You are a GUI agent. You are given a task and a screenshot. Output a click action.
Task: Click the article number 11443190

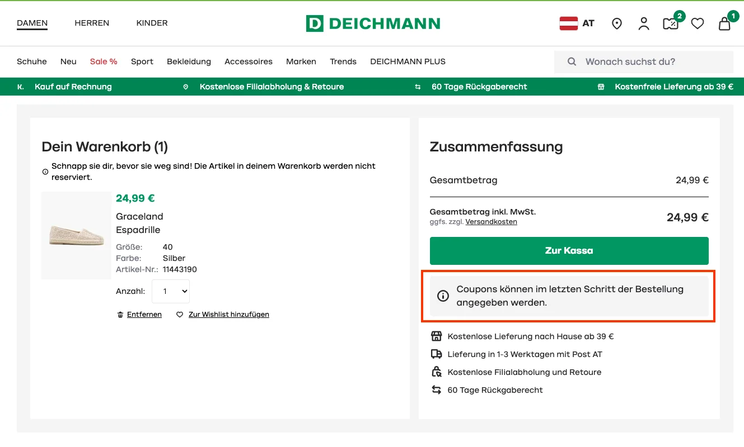(x=180, y=269)
